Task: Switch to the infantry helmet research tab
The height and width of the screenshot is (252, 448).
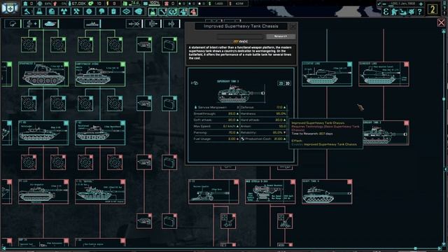Action: (13, 24)
